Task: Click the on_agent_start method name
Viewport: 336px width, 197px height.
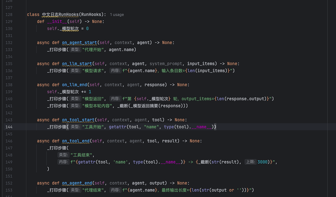Action: (79, 43)
